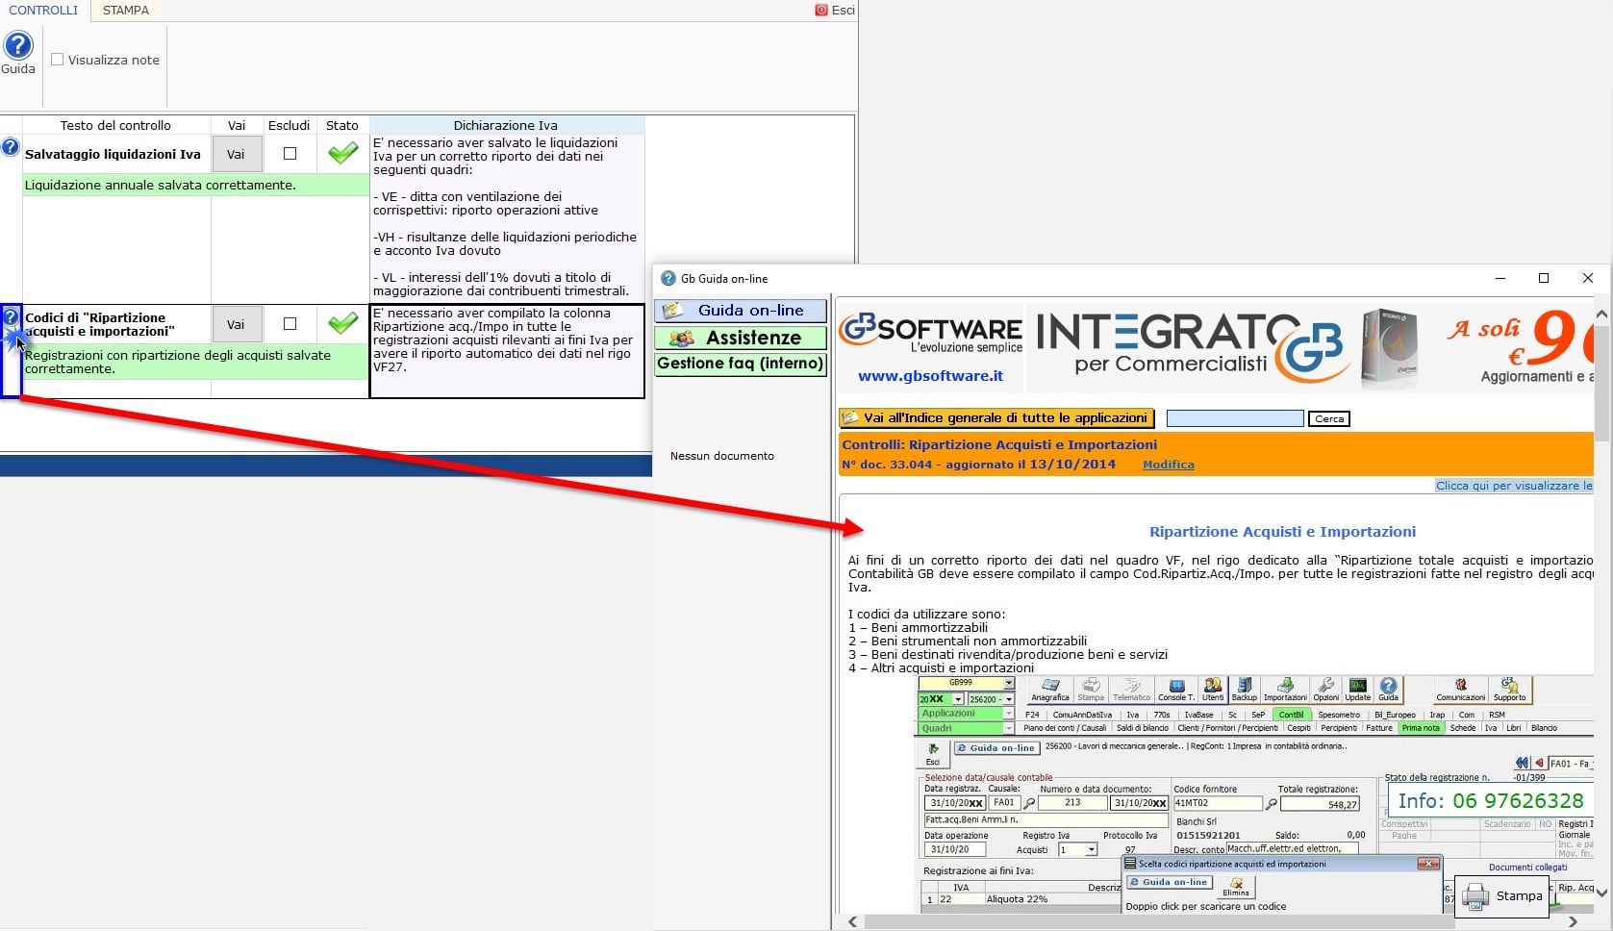Image resolution: width=1613 pixels, height=931 pixels.
Task: Click 'Controlli: Ripartizione Acquisti e Importazioni' orange header
Action: point(999,444)
